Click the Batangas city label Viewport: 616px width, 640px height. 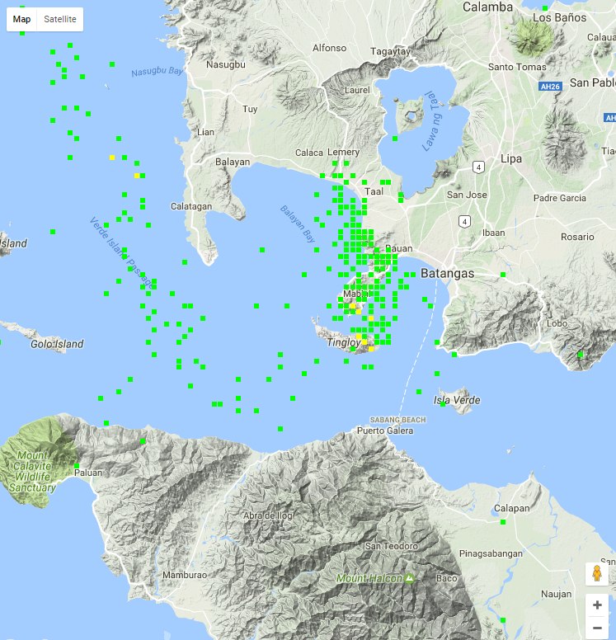(x=447, y=273)
